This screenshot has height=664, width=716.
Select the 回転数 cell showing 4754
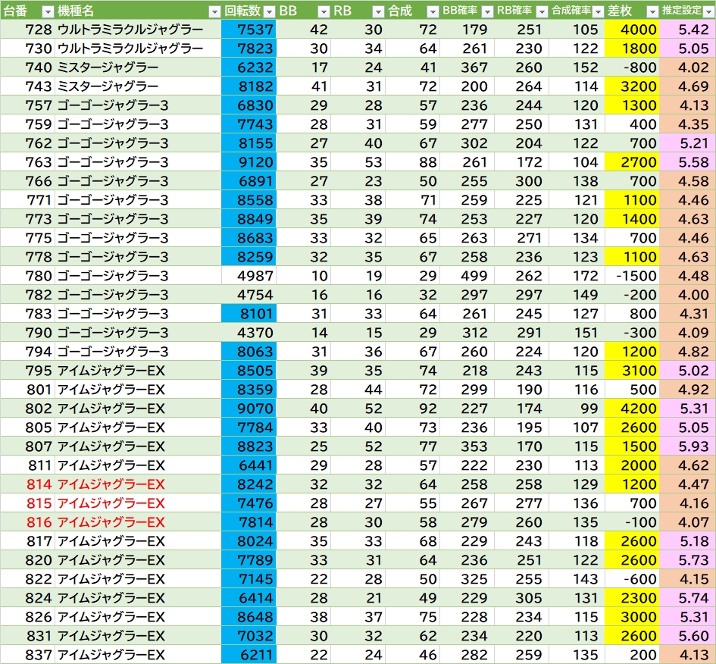point(249,295)
